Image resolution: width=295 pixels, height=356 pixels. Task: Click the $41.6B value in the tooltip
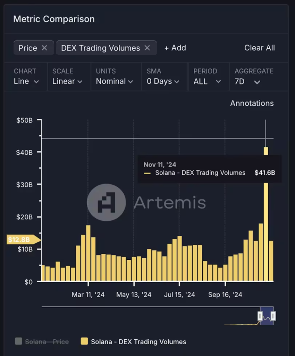coord(265,173)
